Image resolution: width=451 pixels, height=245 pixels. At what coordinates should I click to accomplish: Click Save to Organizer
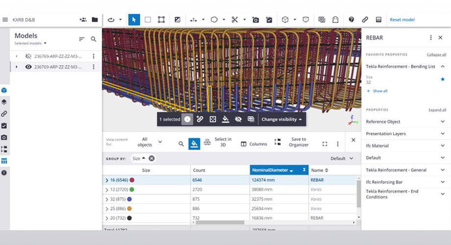tap(292, 142)
